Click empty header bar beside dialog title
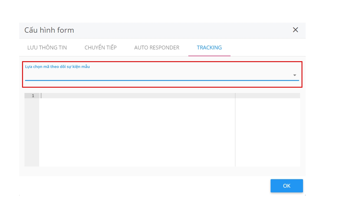The width and height of the screenshot is (349, 213). tap(177, 30)
